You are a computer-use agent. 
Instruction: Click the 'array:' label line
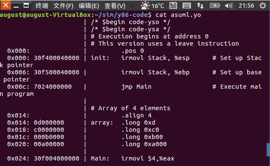pos(123,122)
